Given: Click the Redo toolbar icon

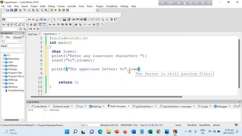Looking at the screenshot, I should [x=24, y=10].
